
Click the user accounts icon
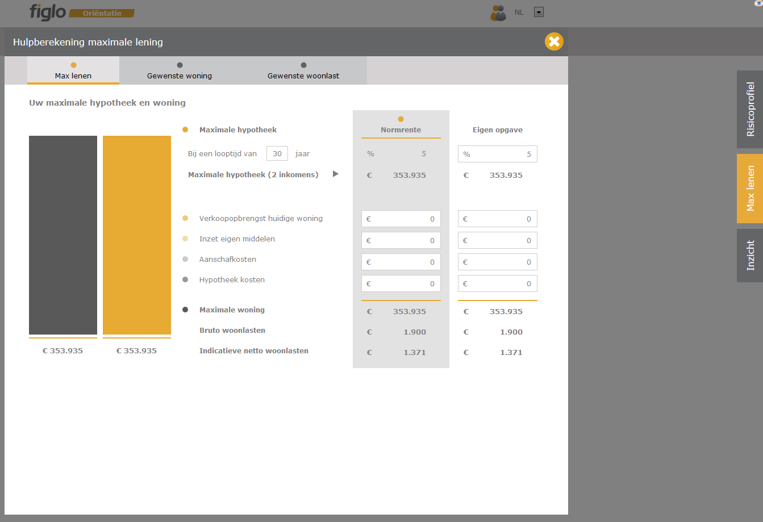[498, 12]
